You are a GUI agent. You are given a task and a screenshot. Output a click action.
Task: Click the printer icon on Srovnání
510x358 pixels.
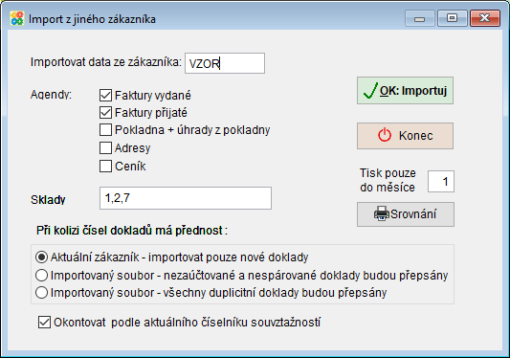click(x=381, y=213)
